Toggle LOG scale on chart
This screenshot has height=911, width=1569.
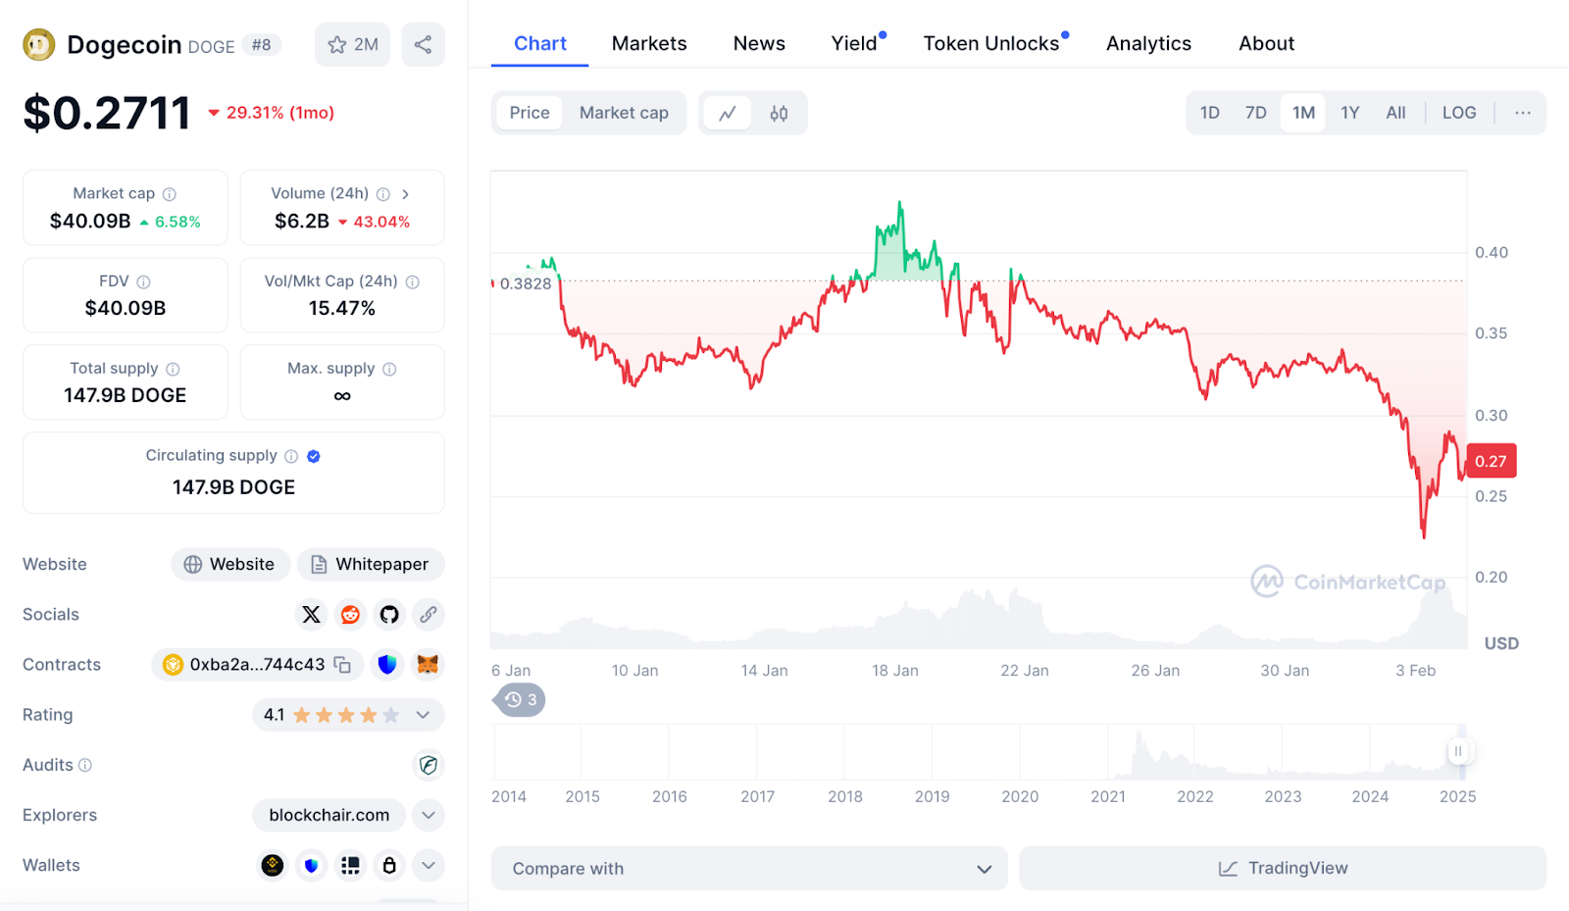[1459, 113]
